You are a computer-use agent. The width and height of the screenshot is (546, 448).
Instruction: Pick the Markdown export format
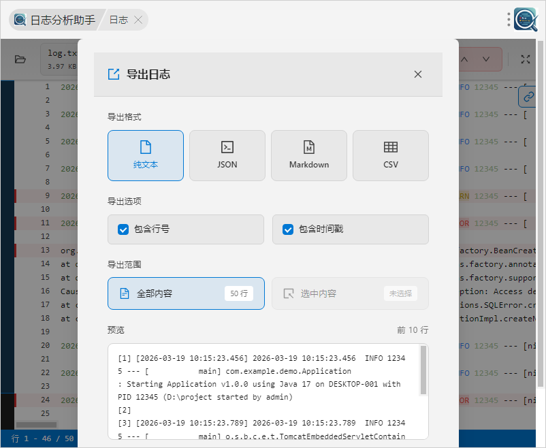309,155
